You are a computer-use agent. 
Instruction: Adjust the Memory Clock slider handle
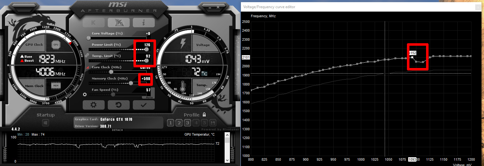[131, 83]
